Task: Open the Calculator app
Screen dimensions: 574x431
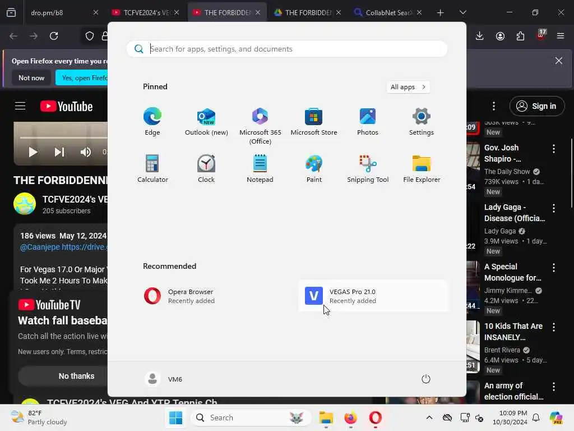Action: [152, 169]
